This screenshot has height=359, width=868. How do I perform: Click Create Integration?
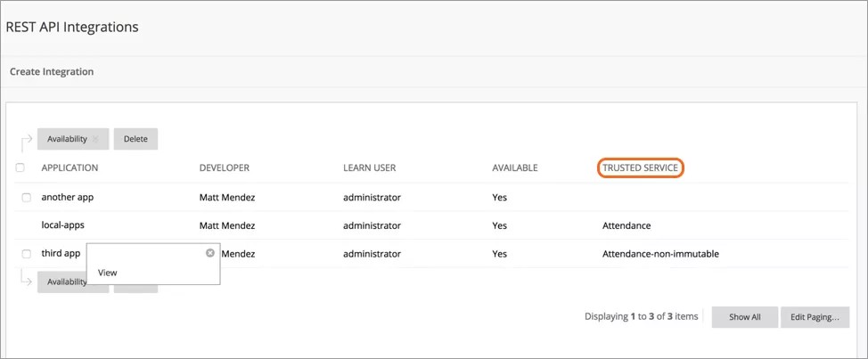click(x=52, y=71)
